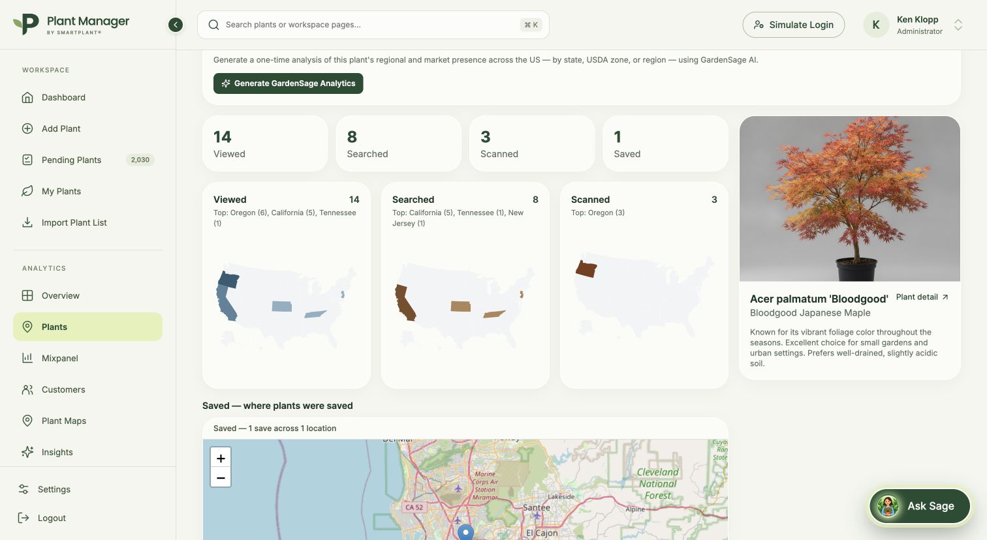Click the My Plants leaf icon
Image resolution: width=987 pixels, height=540 pixels.
tap(27, 191)
